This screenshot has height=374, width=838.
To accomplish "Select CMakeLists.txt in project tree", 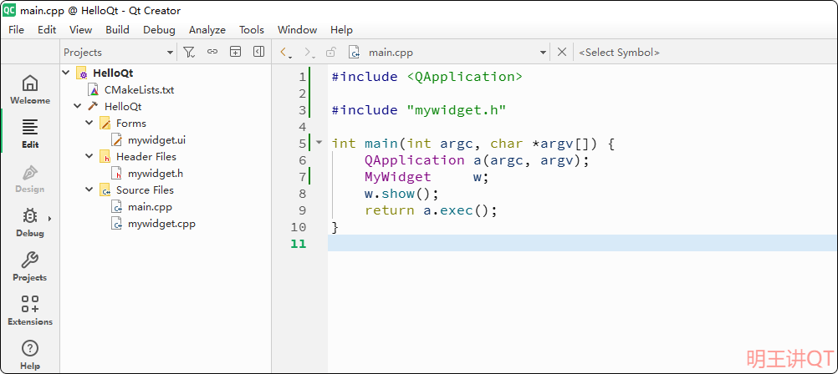I will pos(139,89).
